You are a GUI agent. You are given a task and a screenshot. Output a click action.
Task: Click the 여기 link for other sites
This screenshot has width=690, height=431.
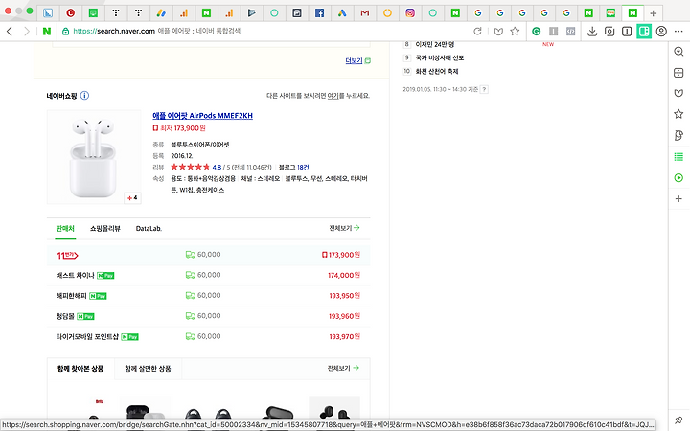(x=333, y=96)
